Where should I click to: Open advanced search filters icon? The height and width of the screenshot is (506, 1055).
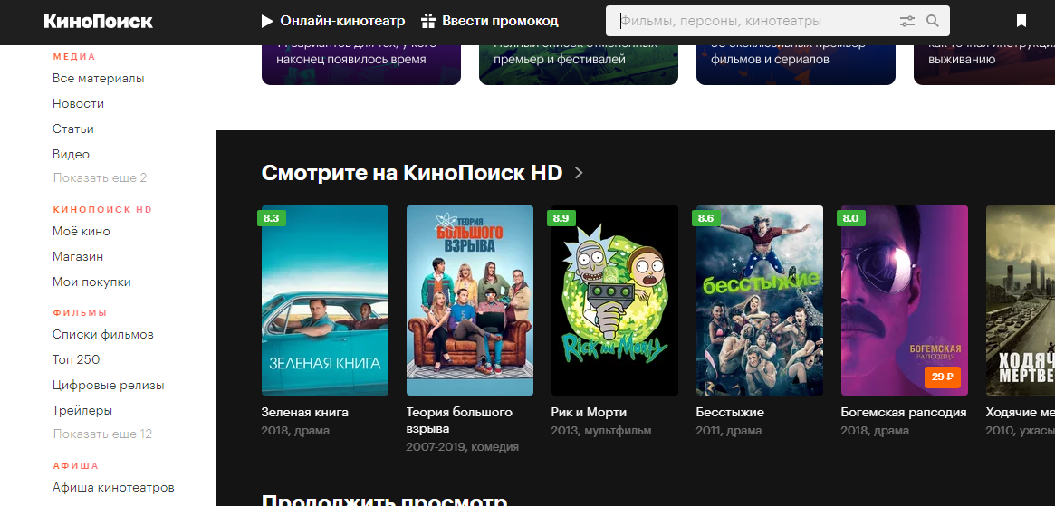click(907, 22)
